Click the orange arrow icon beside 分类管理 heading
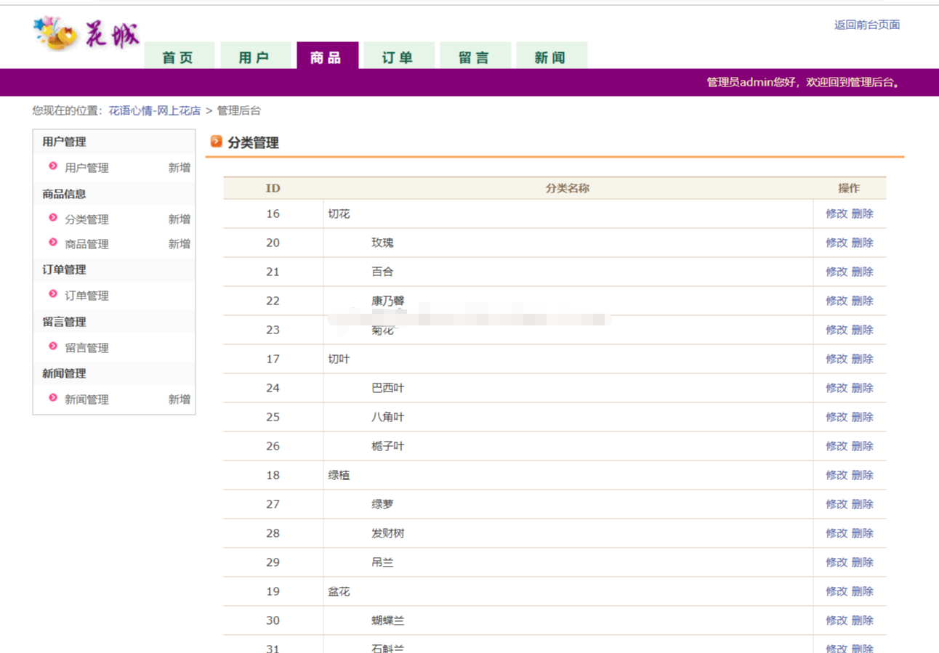The image size is (939, 653). pyautogui.click(x=216, y=142)
